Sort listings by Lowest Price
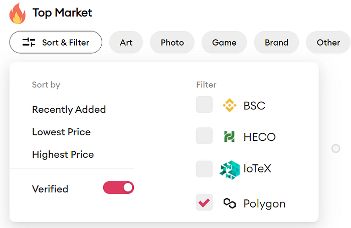 tap(61, 132)
